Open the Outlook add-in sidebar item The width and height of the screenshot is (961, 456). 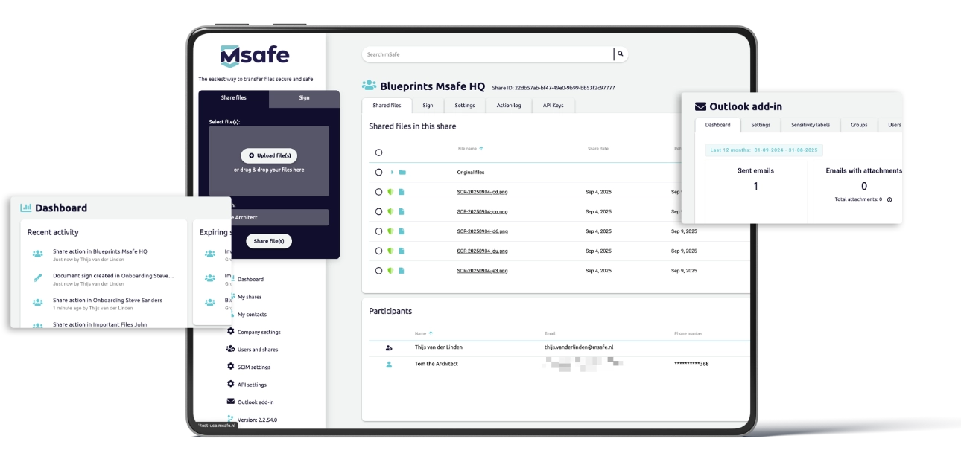tap(257, 402)
